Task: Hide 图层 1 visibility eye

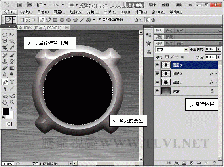Action: (157, 82)
